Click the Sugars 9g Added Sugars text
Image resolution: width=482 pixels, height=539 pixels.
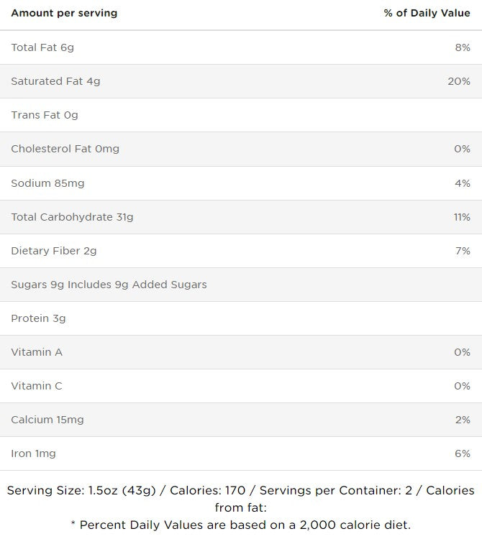tap(109, 285)
